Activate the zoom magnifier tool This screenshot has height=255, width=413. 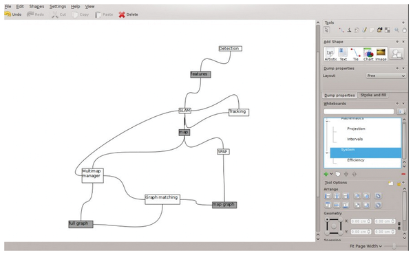[x=396, y=30]
